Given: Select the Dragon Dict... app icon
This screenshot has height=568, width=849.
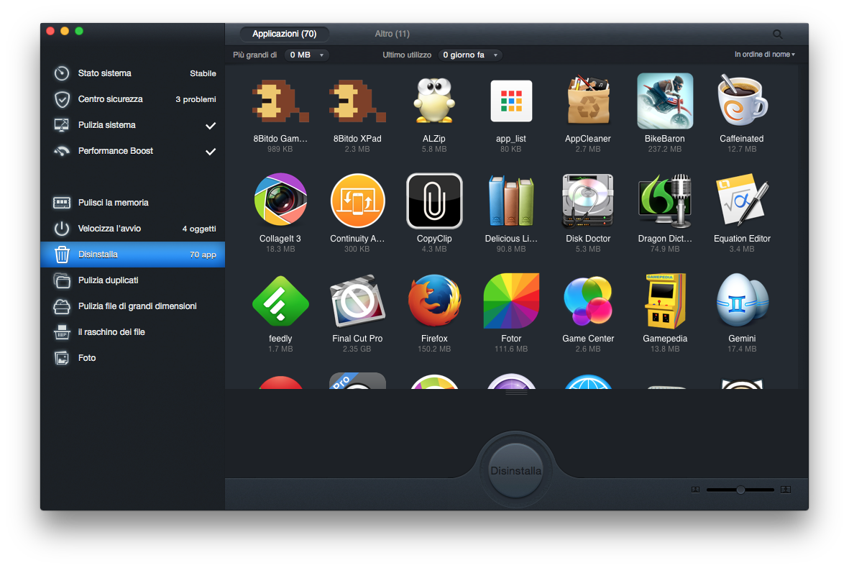Looking at the screenshot, I should click(x=665, y=201).
